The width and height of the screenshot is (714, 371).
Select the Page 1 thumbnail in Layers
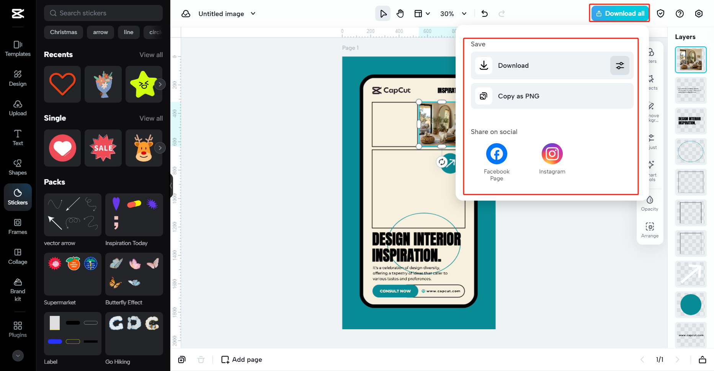click(x=690, y=60)
